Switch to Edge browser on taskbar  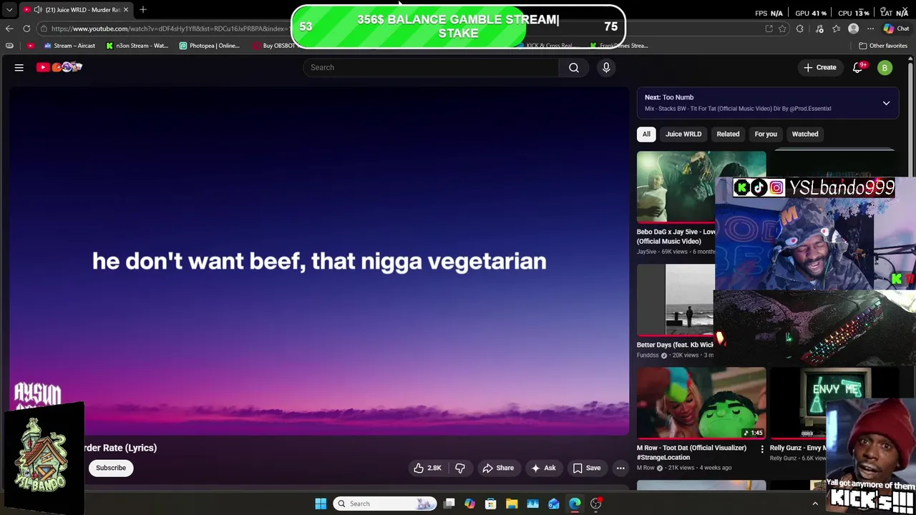click(575, 504)
